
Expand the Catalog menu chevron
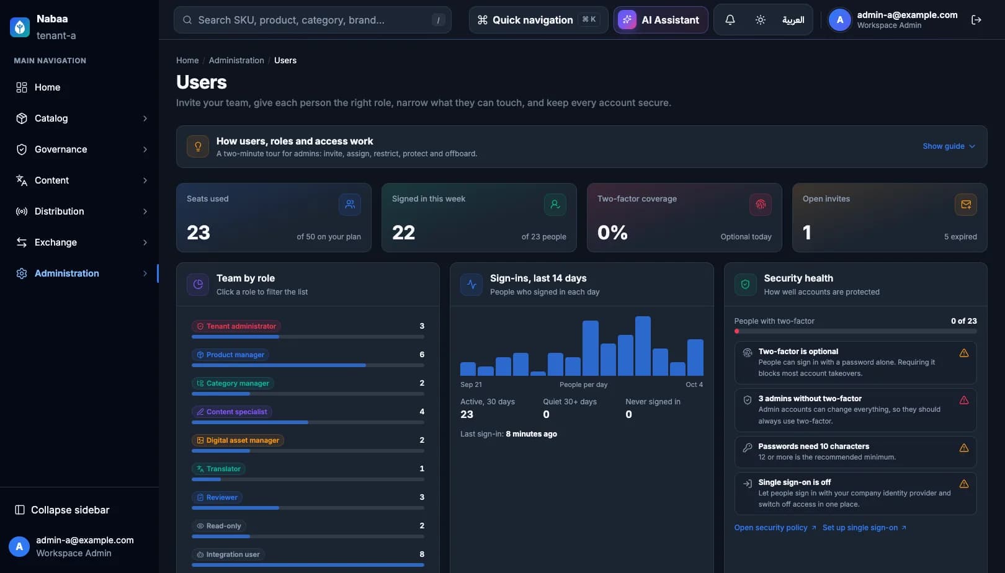pos(145,118)
